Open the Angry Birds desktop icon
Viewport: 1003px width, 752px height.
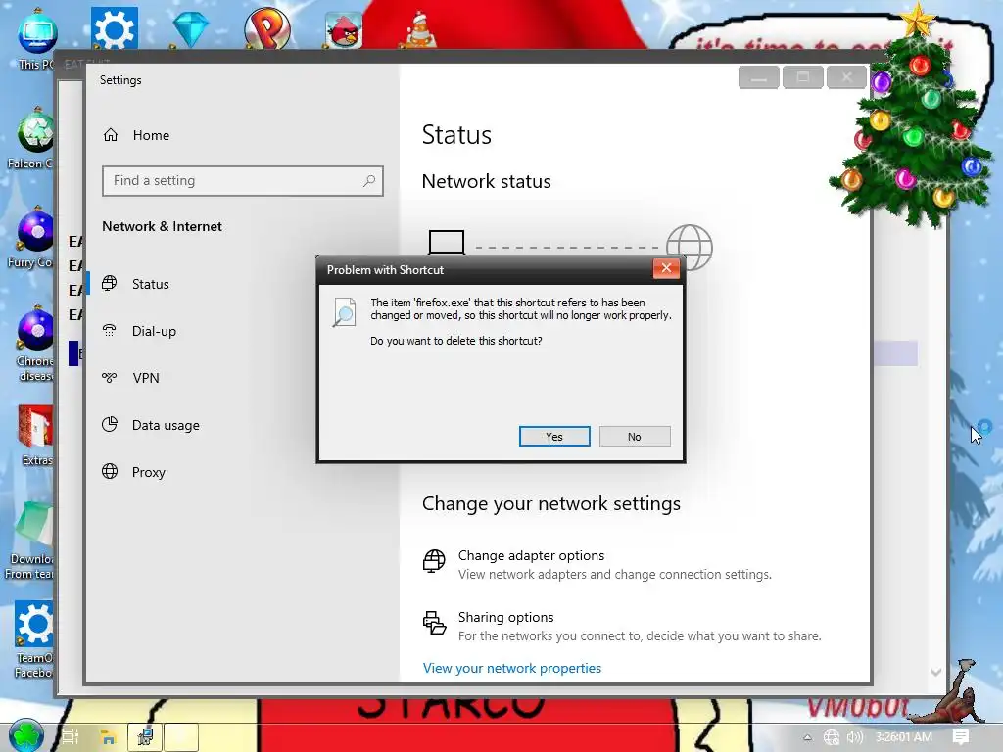pos(344,30)
